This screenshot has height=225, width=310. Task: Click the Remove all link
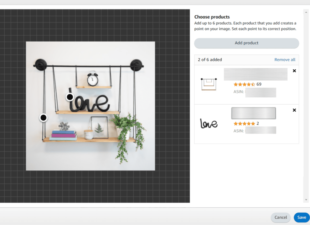pos(285,59)
